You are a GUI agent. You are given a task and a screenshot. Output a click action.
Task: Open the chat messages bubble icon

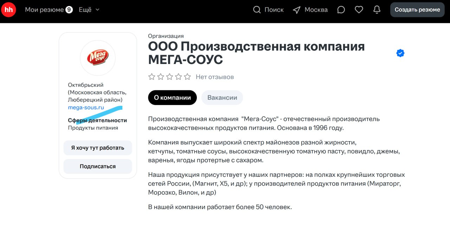[341, 10]
